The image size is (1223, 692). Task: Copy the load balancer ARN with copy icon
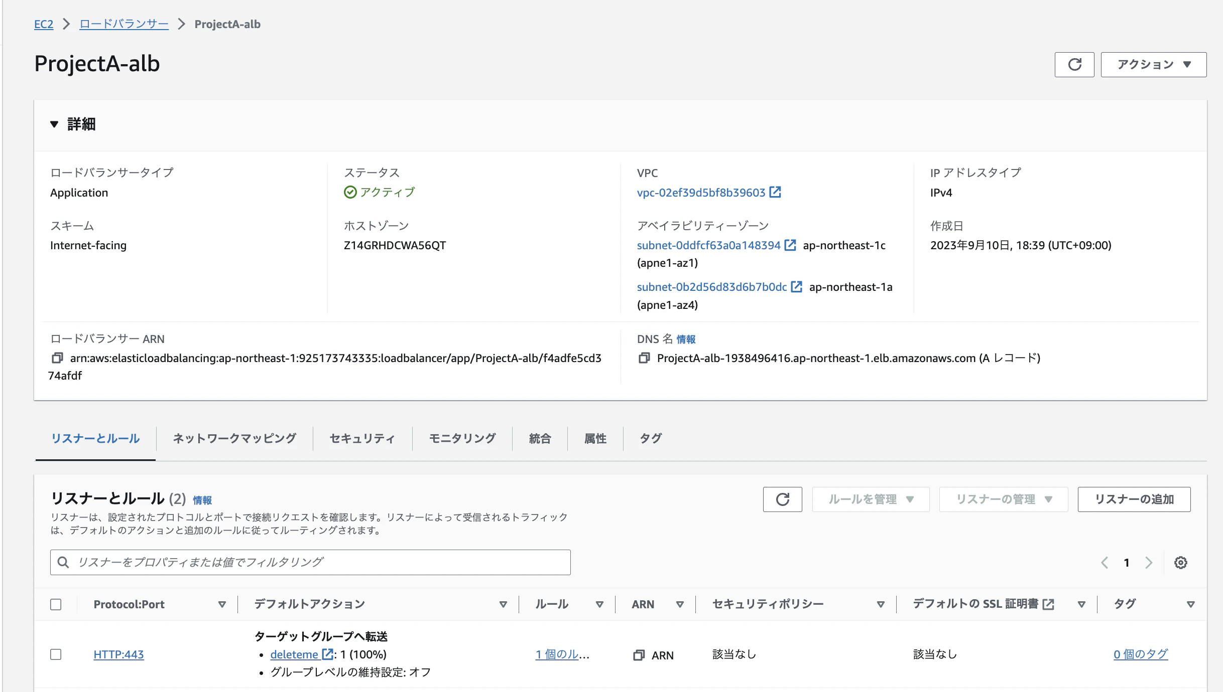57,358
